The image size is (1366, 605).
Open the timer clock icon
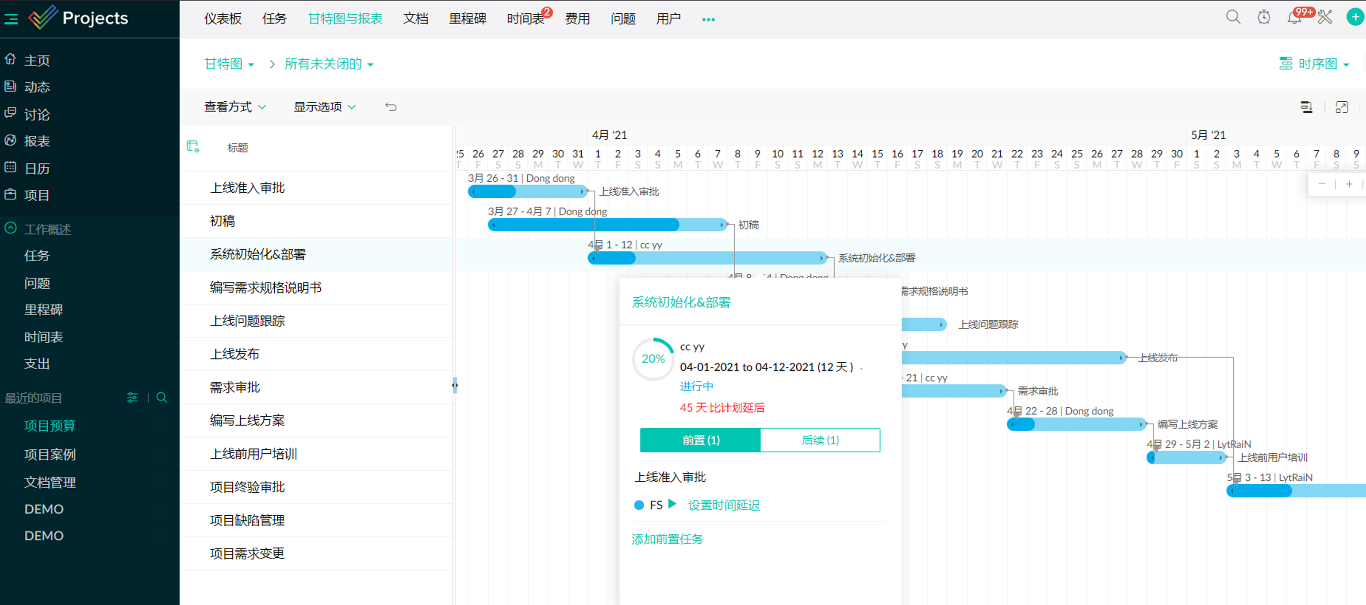click(1264, 18)
